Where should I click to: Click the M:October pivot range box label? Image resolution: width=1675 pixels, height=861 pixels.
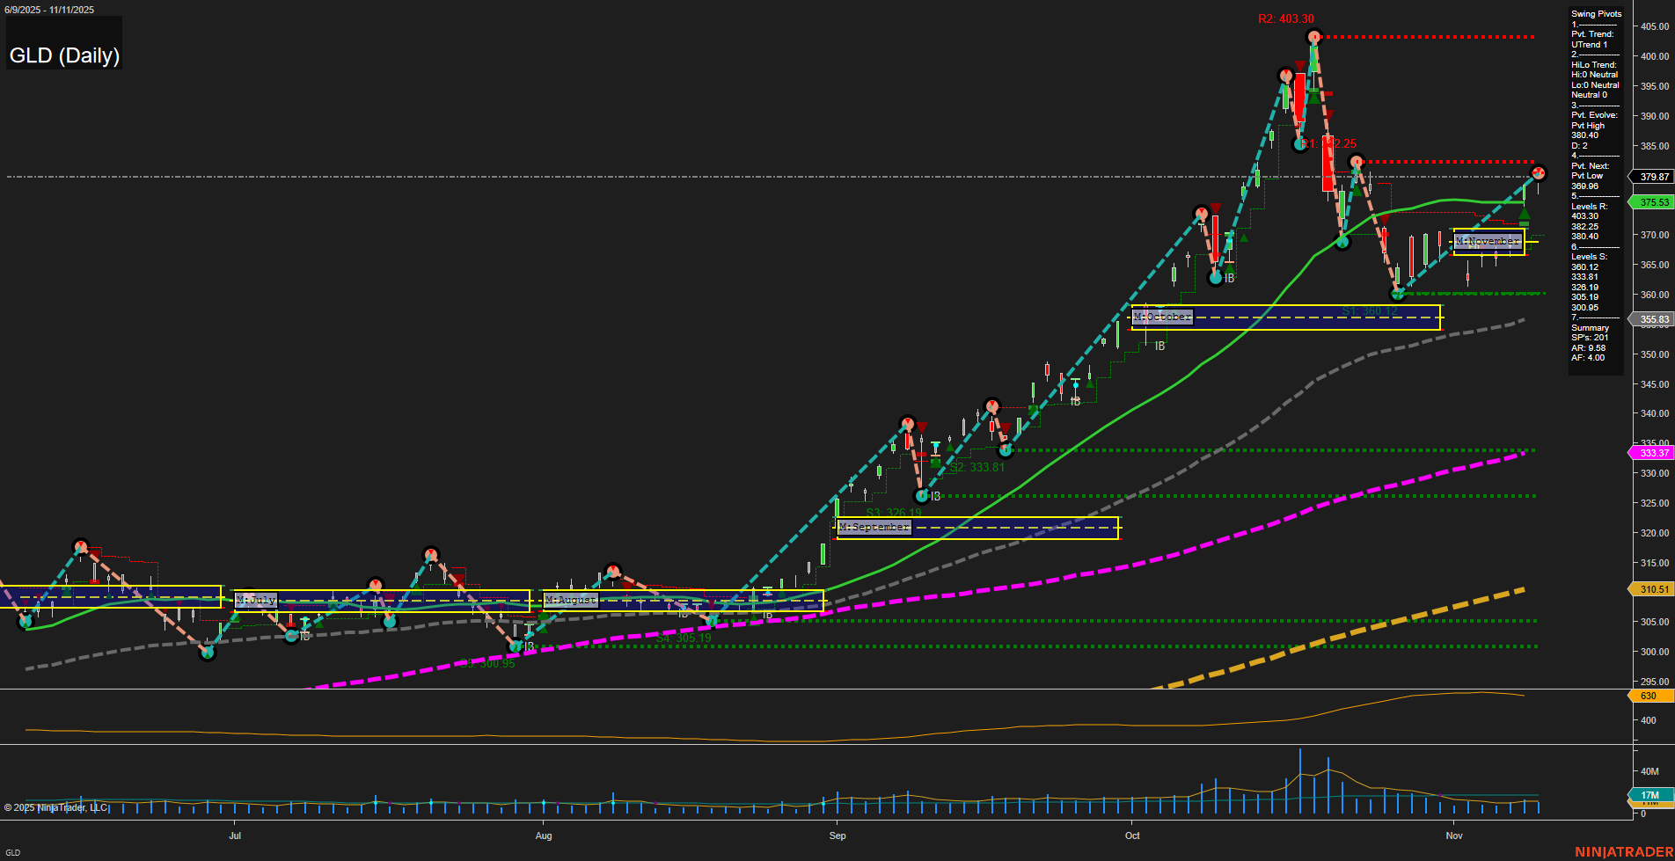(1161, 315)
